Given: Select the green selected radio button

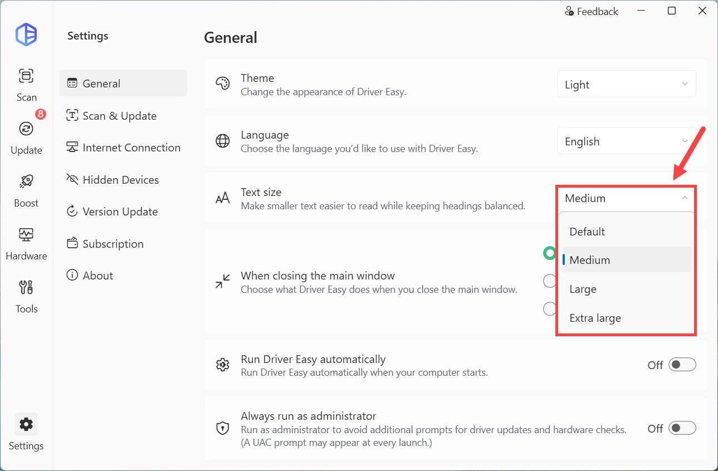Looking at the screenshot, I should 550,253.
